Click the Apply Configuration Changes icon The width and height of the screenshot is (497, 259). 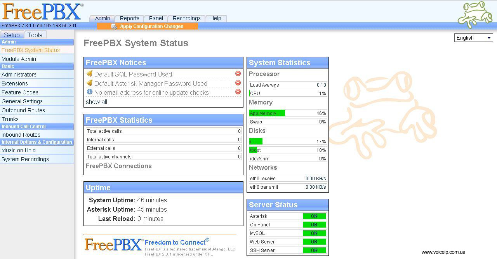click(x=114, y=26)
